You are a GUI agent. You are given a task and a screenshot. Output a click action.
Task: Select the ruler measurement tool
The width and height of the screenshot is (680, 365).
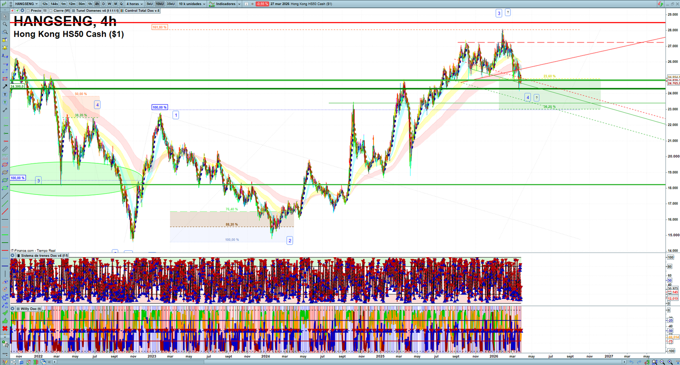5,149
